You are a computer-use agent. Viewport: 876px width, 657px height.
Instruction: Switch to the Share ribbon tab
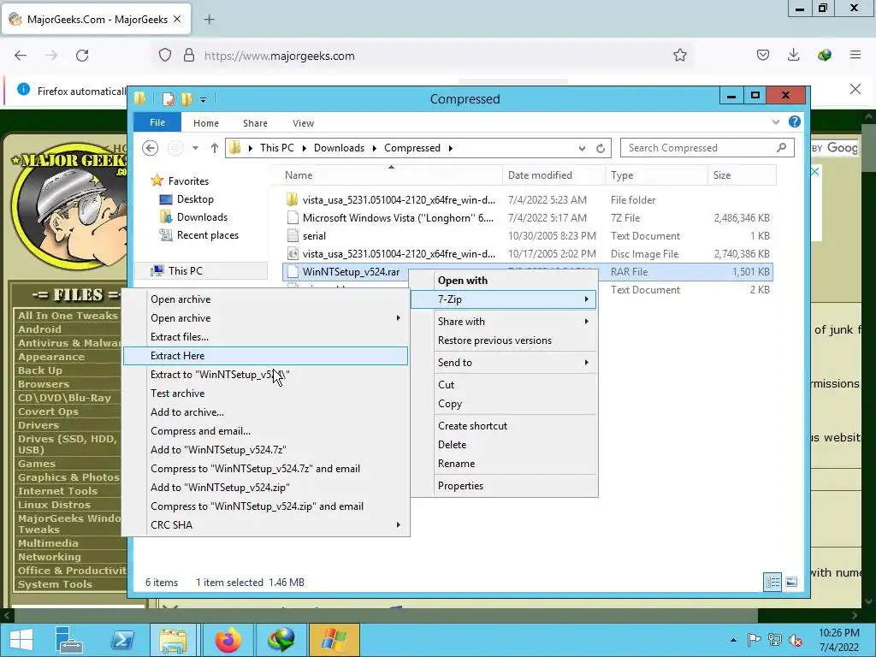click(x=255, y=123)
